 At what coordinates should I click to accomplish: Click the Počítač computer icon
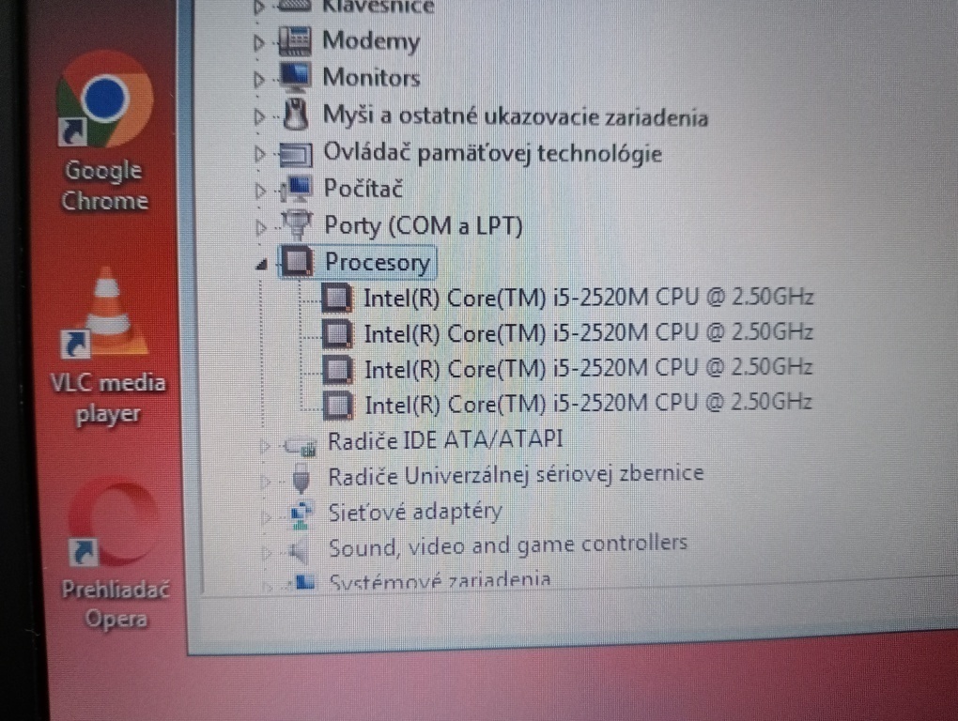(297, 189)
